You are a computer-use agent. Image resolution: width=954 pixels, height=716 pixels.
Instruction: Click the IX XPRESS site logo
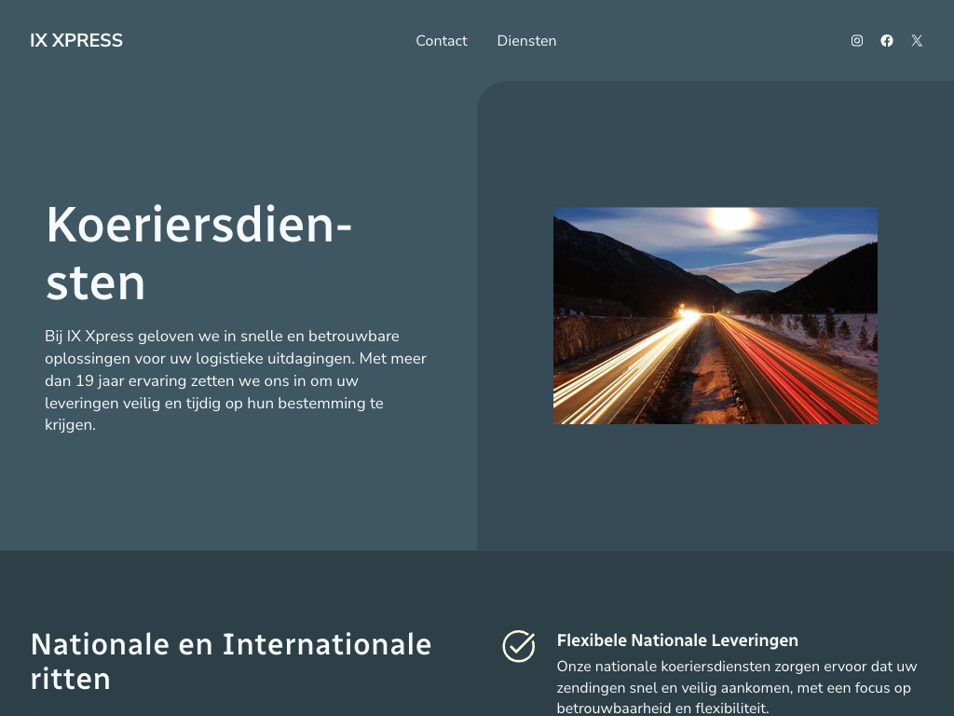coord(76,40)
